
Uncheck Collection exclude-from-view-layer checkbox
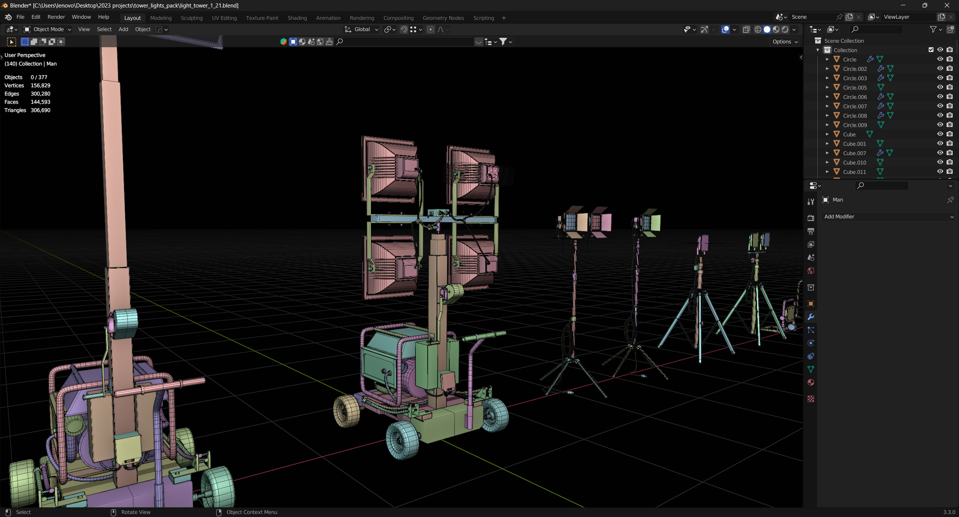931,50
